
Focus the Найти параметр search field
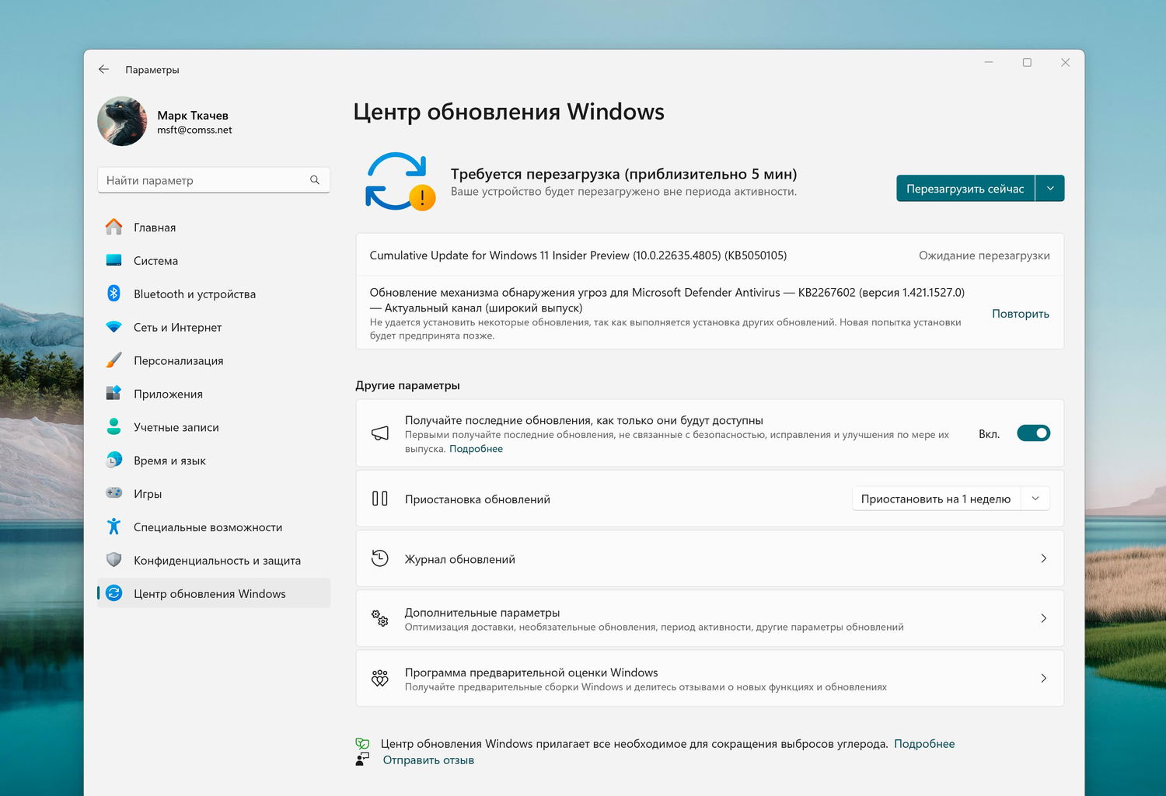(x=214, y=180)
